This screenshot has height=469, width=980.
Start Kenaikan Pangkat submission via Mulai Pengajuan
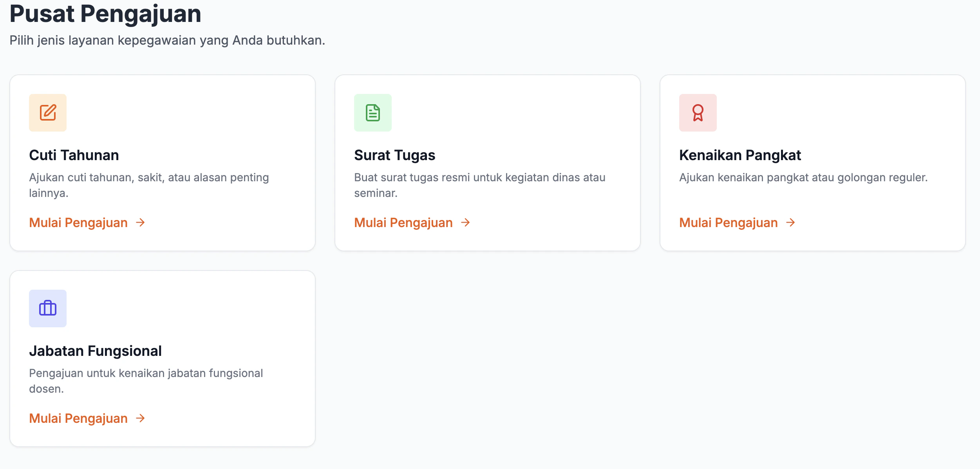[728, 223]
